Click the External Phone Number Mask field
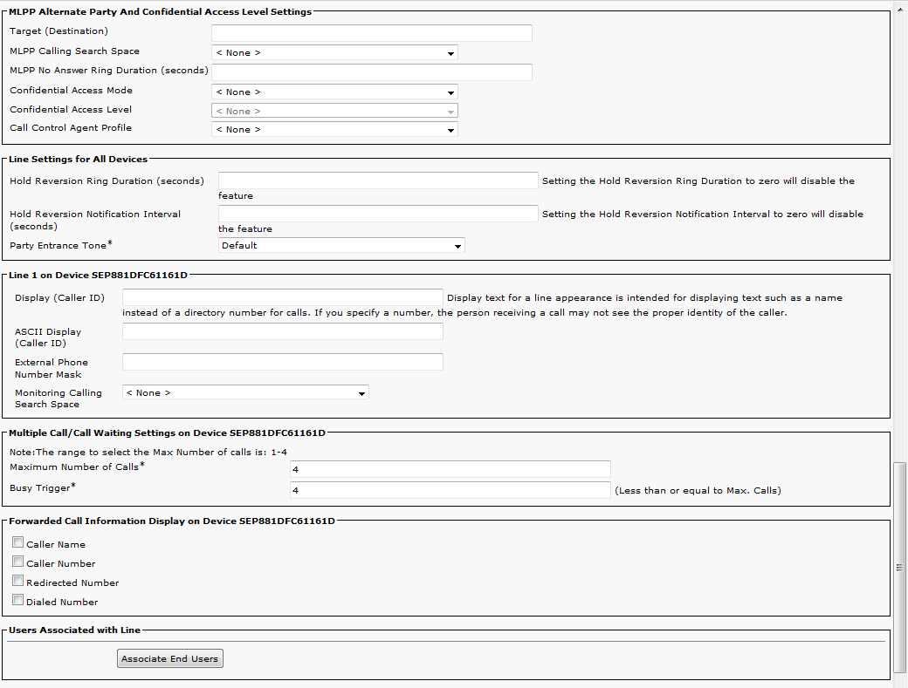 pyautogui.click(x=283, y=362)
